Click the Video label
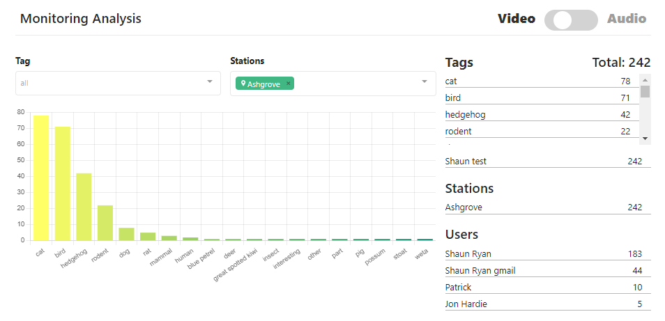This screenshot has width=665, height=321. [516, 19]
